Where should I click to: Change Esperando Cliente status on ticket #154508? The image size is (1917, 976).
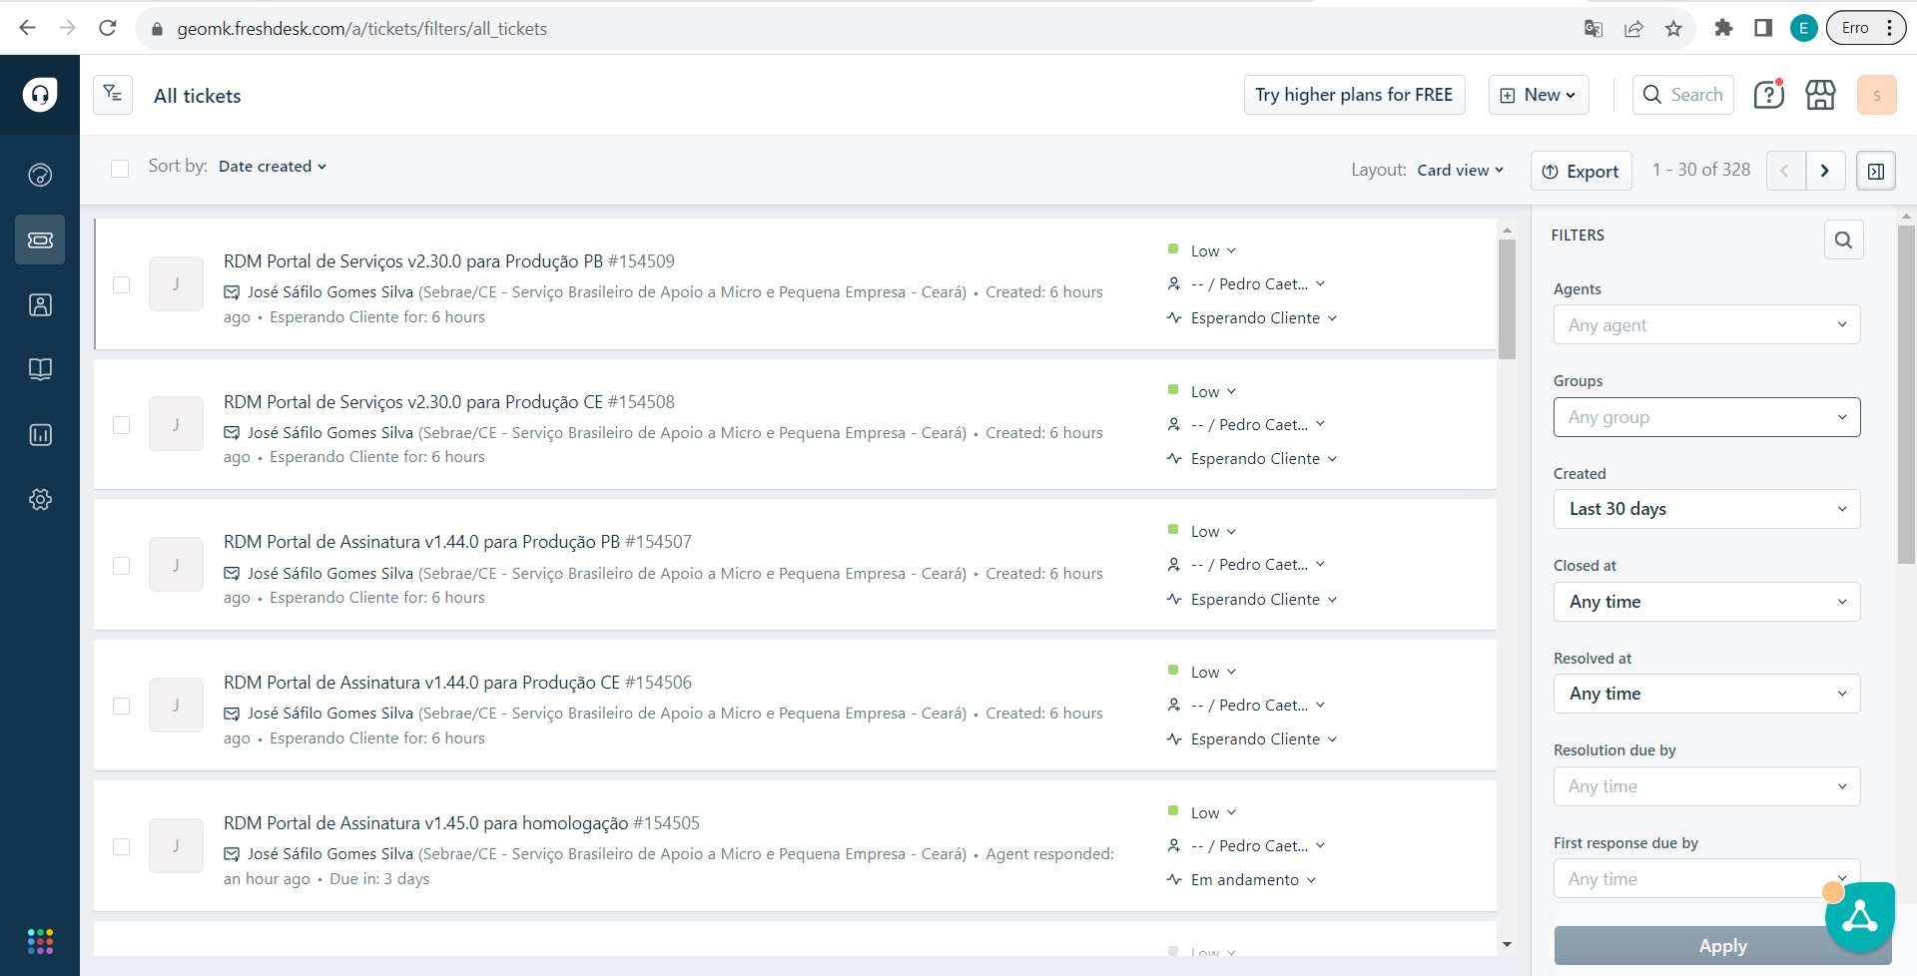pos(1253,459)
